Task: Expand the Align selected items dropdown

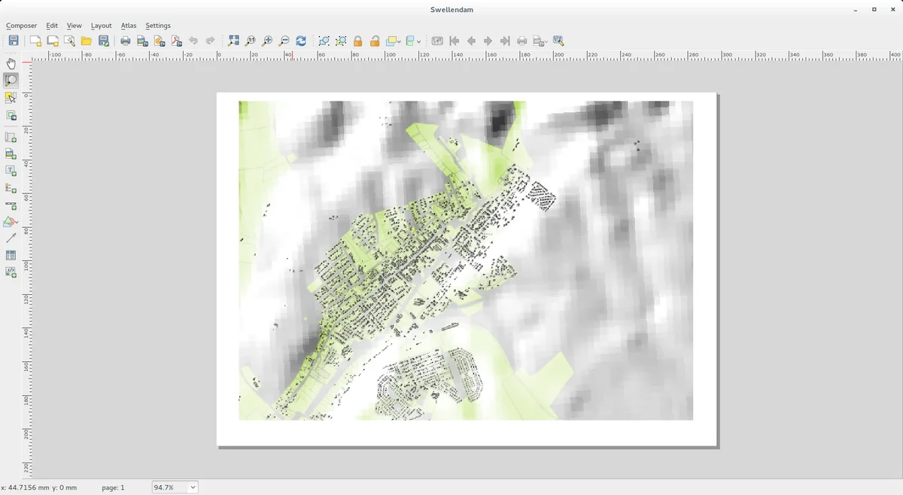Action: pos(419,41)
